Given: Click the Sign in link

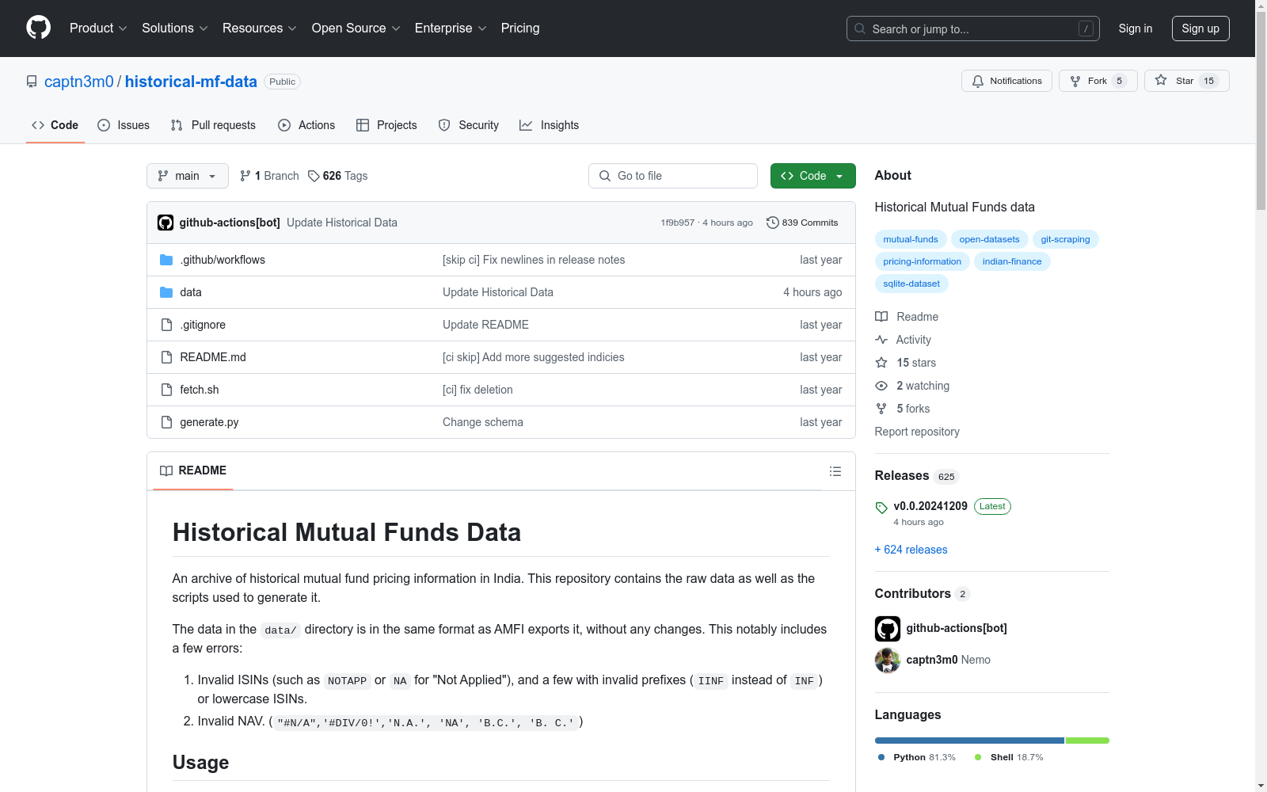Looking at the screenshot, I should click(1136, 29).
